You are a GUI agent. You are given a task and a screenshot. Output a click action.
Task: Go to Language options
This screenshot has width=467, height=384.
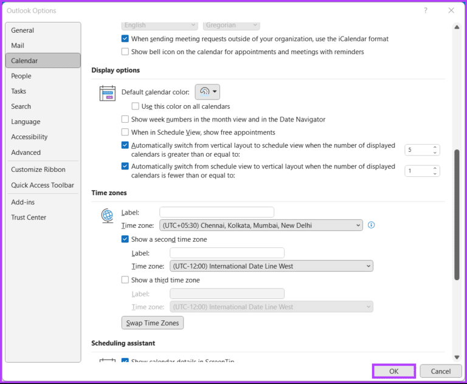point(43,122)
